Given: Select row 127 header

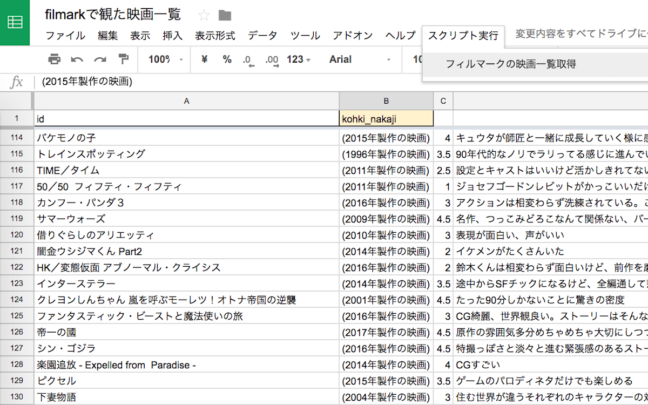Looking at the screenshot, I should coord(16,348).
